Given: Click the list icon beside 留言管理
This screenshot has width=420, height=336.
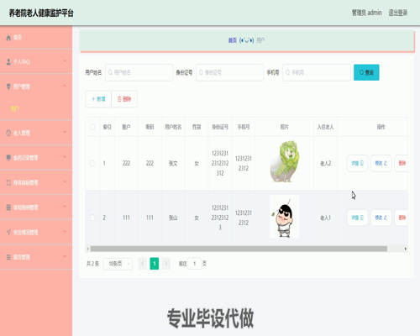Looking at the screenshot, I should pos(8,257).
